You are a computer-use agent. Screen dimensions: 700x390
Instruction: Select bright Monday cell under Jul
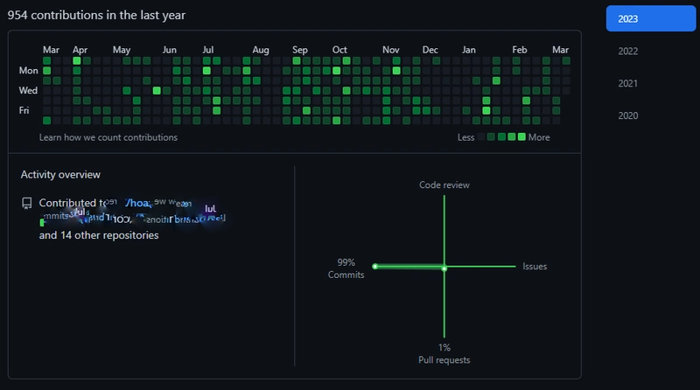[207, 71]
